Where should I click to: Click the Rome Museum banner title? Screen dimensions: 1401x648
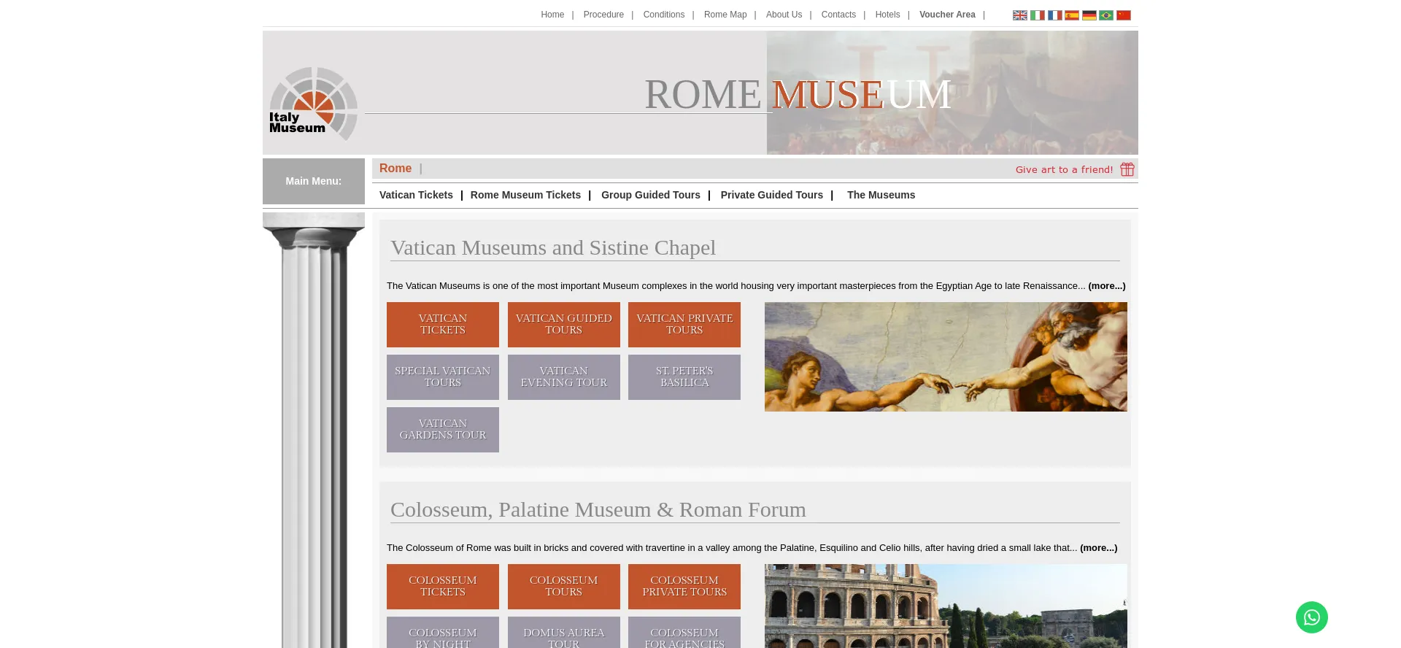pos(798,95)
